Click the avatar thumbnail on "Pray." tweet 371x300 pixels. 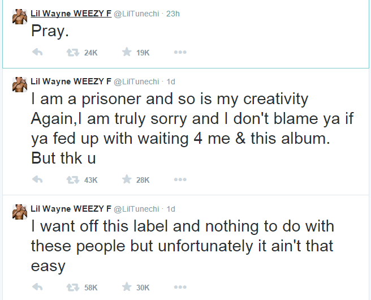[20, 17]
